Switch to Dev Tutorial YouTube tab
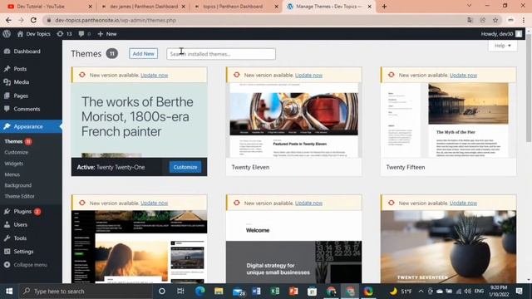The height and width of the screenshot is (299, 532). click(x=49, y=7)
